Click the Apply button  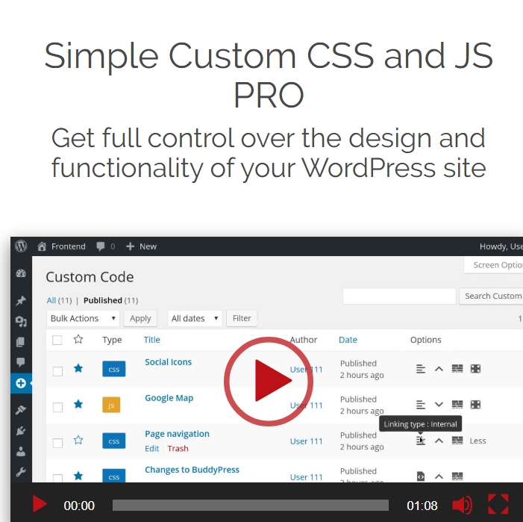140,318
